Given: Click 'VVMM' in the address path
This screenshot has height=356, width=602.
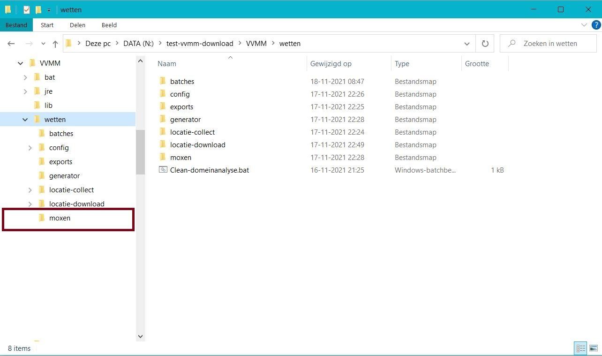Looking at the screenshot, I should point(256,43).
